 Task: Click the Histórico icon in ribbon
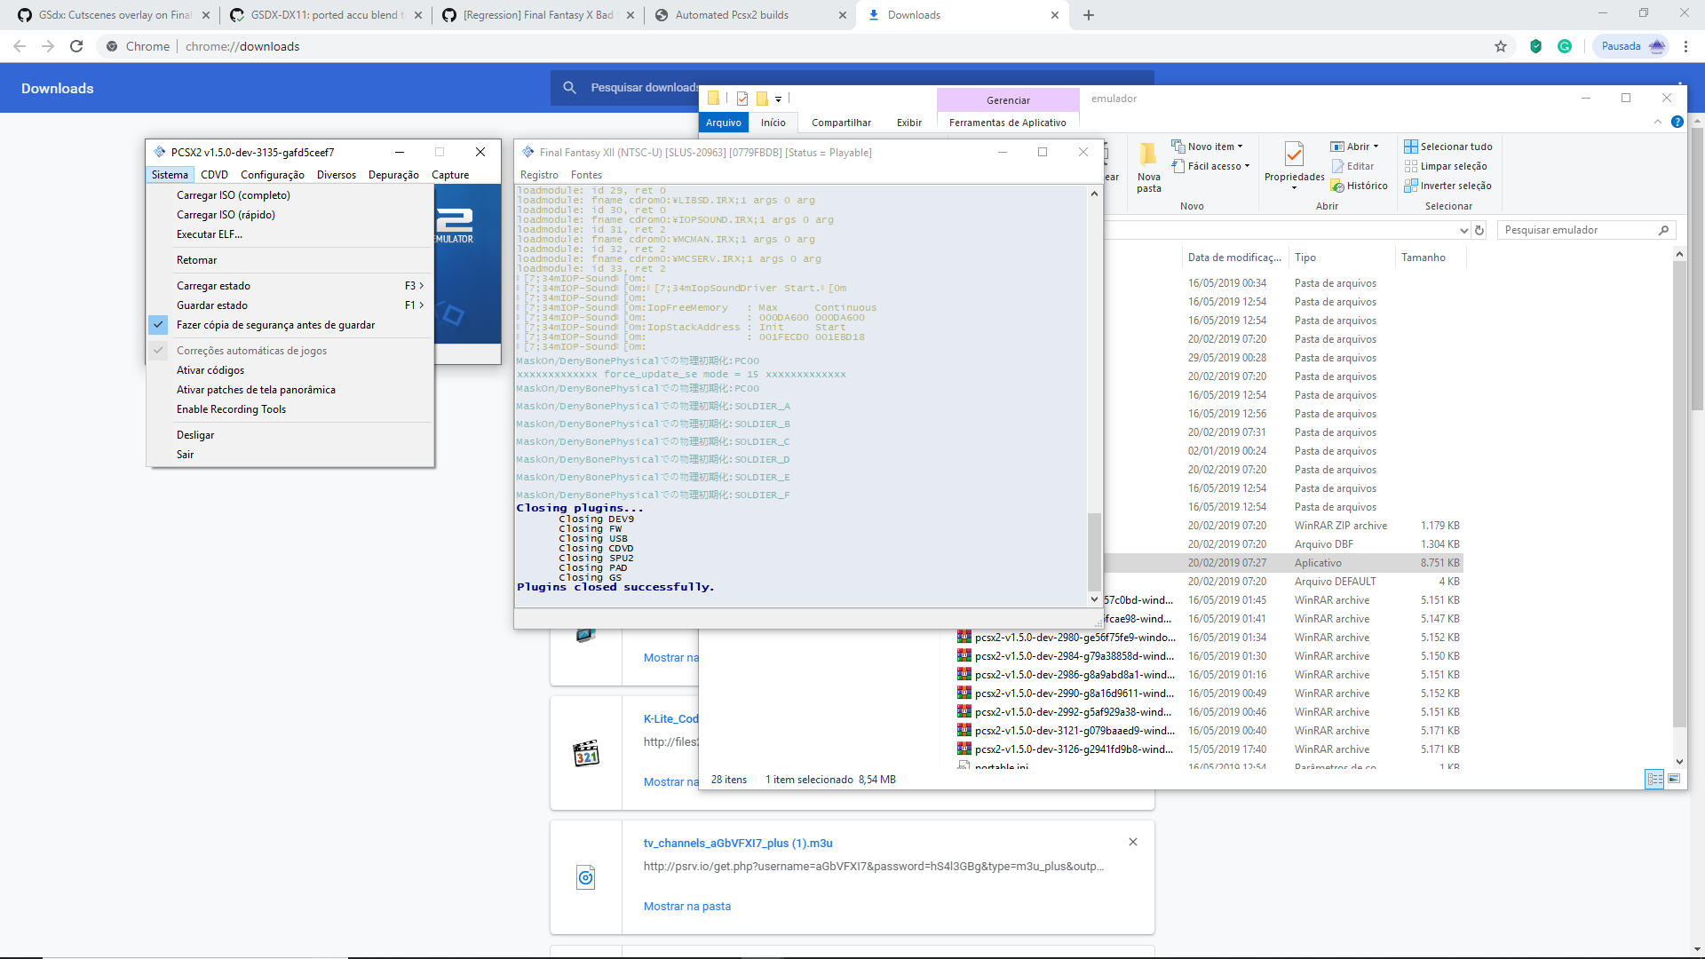1337,186
